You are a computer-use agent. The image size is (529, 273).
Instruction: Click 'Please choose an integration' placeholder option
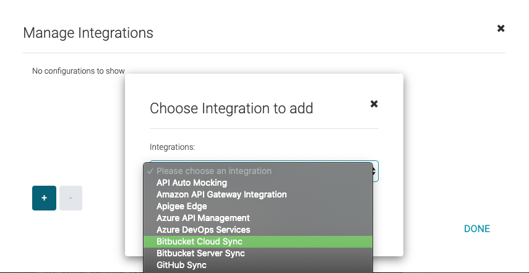pyautogui.click(x=258, y=171)
